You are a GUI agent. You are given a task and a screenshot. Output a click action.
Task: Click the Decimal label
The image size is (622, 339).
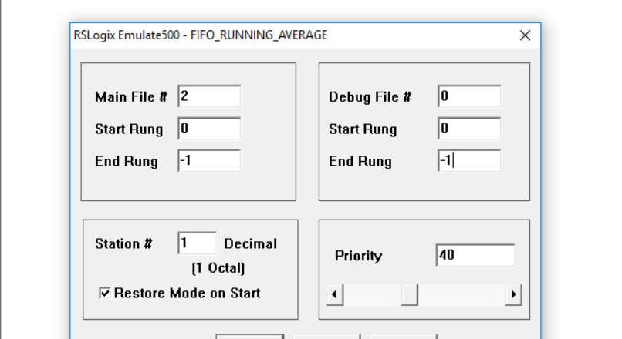pyautogui.click(x=250, y=243)
